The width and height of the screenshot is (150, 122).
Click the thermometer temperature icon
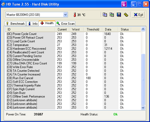[75, 15]
